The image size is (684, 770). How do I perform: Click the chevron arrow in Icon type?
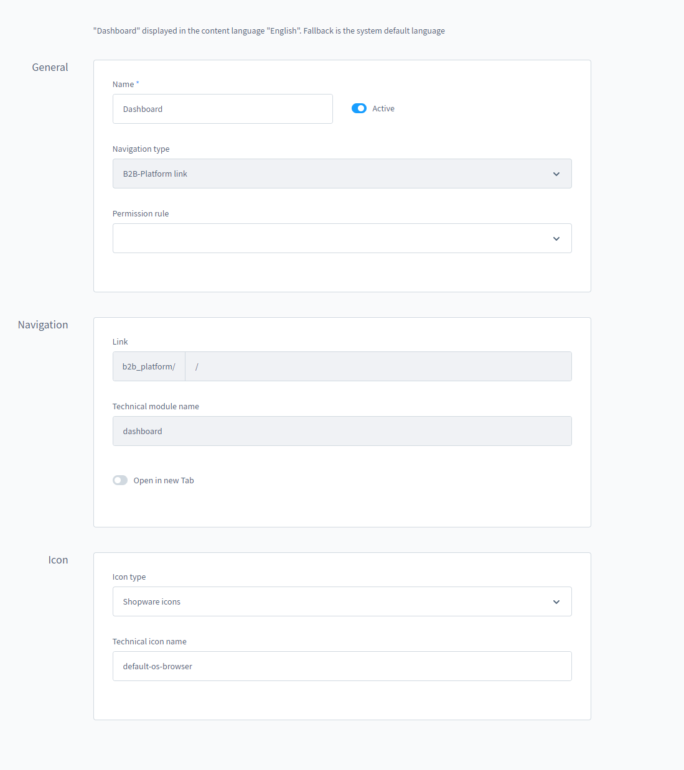[x=556, y=602]
